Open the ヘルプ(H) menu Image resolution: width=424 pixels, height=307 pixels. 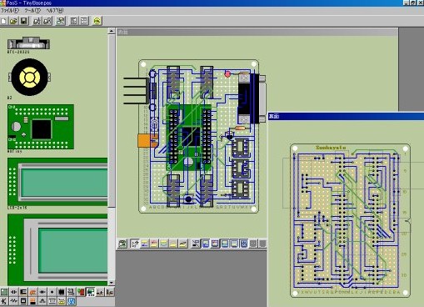tap(55, 11)
